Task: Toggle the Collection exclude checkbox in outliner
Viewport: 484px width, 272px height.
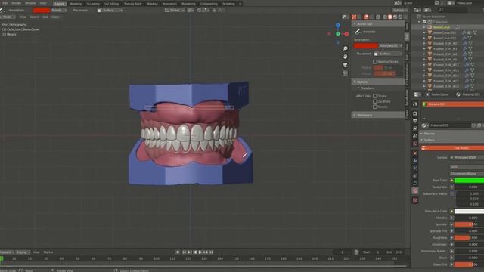Action: 424,22
